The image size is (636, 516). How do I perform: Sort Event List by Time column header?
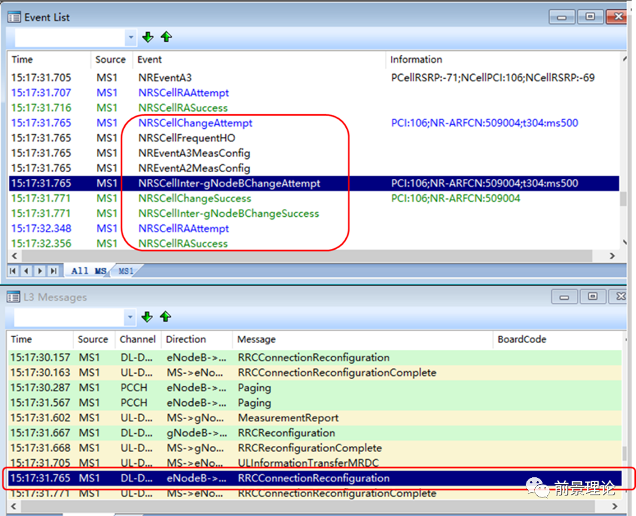tap(49, 59)
